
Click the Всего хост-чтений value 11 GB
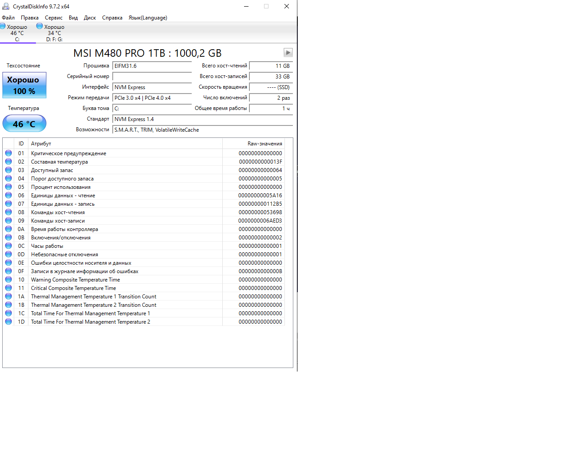(271, 66)
